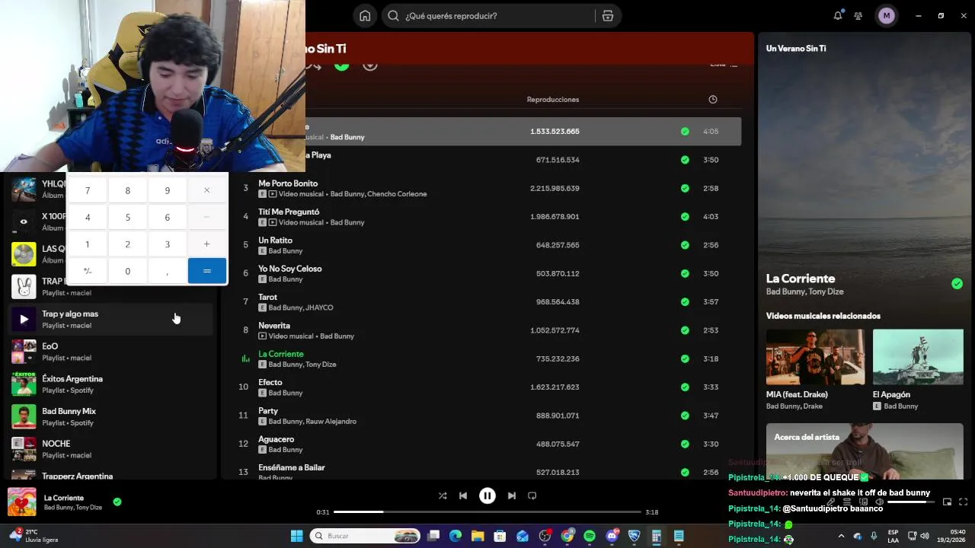Toggle liked check for Aguacero
The height and width of the screenshot is (548, 975).
685,444
